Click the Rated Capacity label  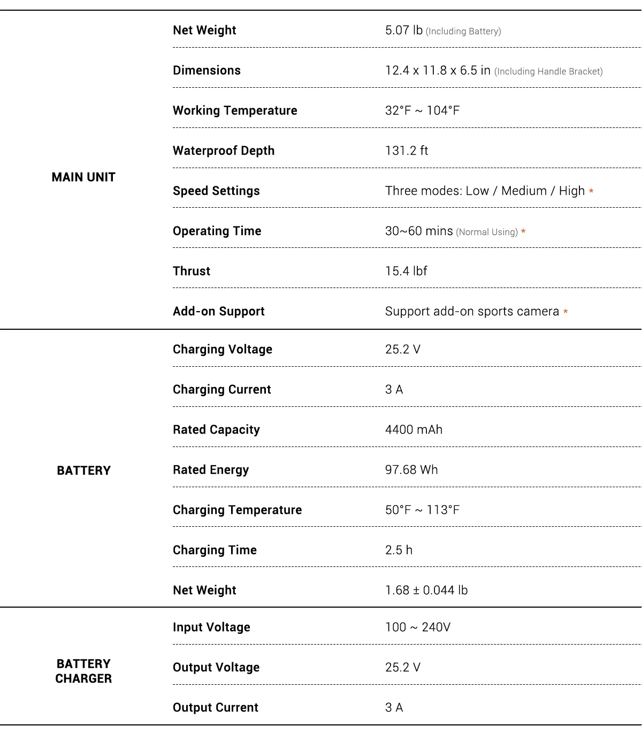216,430
